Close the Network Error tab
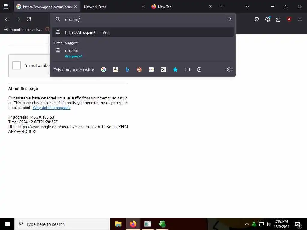 [x=143, y=7]
